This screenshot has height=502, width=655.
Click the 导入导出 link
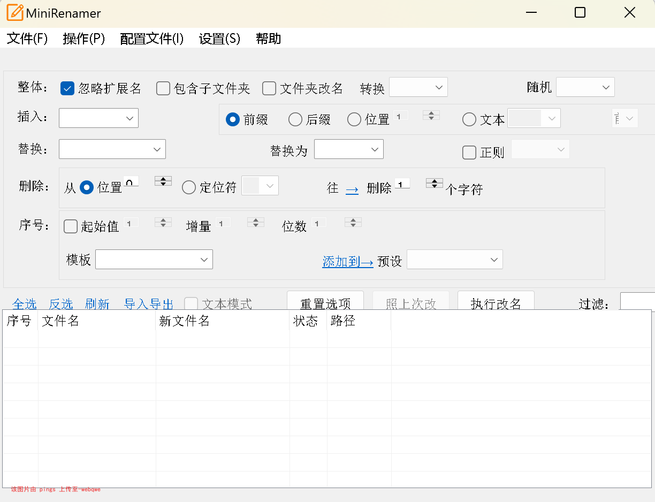click(x=149, y=304)
